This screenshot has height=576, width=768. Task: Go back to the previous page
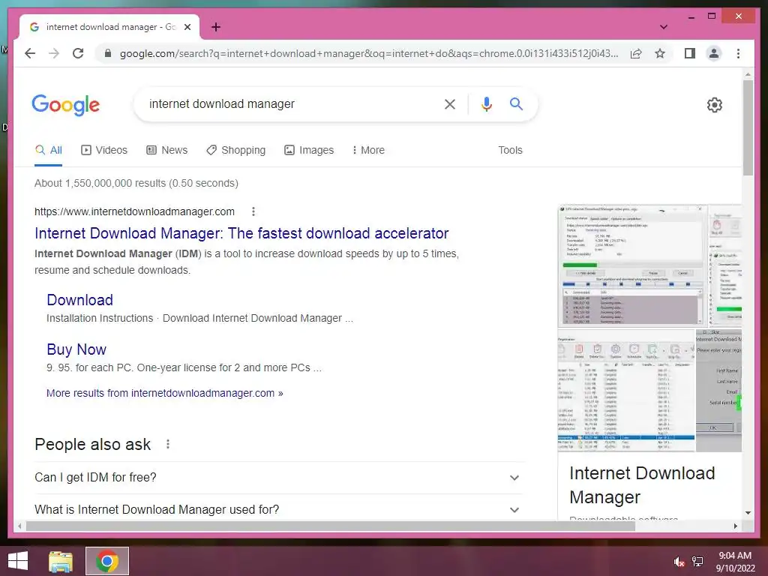coord(30,53)
